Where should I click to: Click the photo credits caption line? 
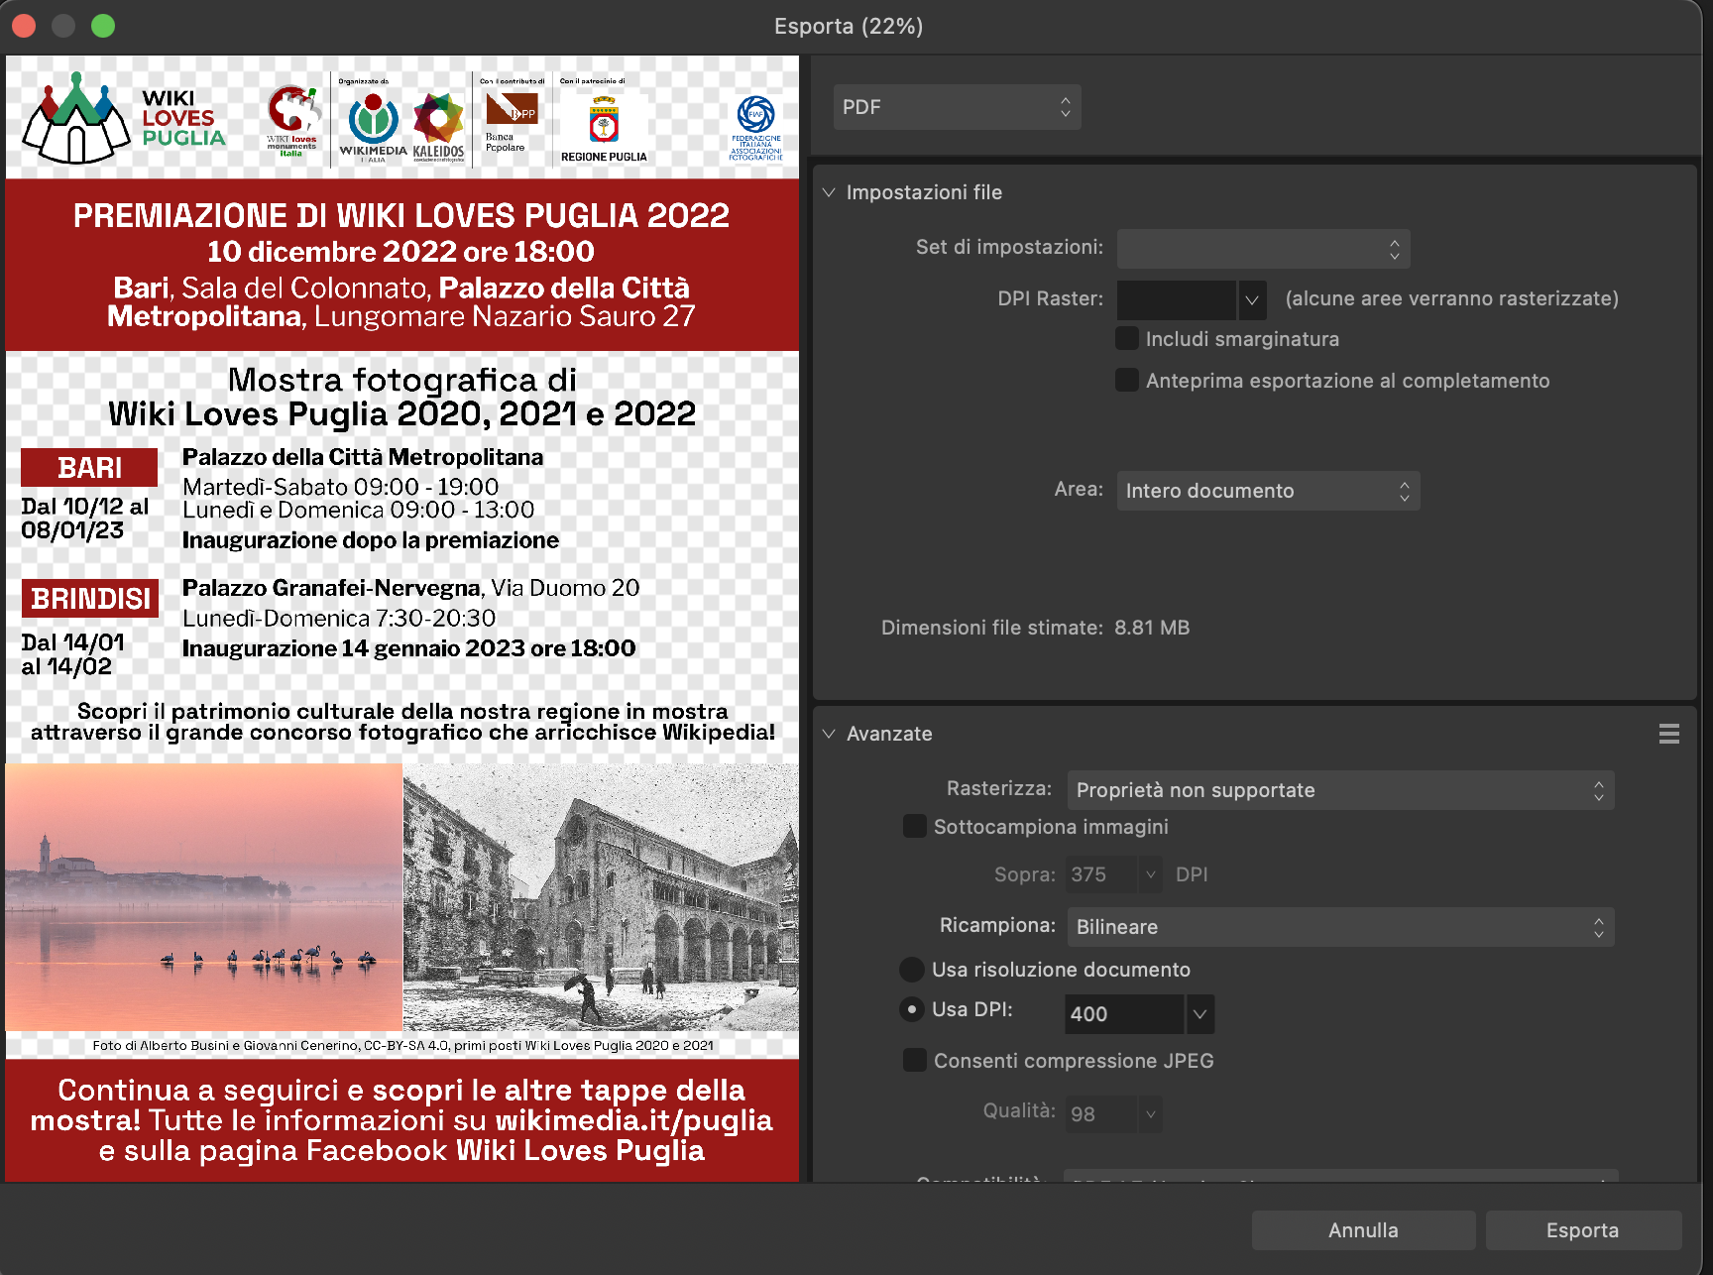(x=402, y=1045)
